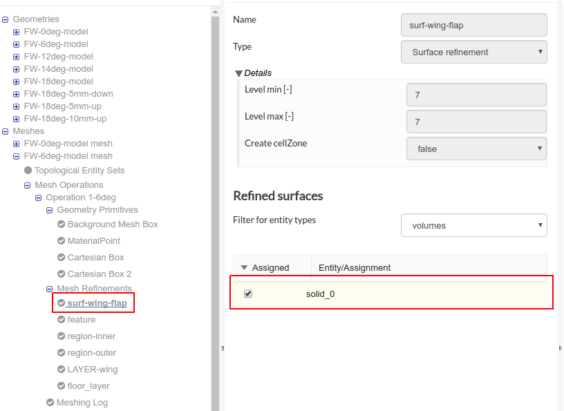The width and height of the screenshot is (564, 411).
Task: Sort by the Assigned column header
Action: tap(270, 267)
